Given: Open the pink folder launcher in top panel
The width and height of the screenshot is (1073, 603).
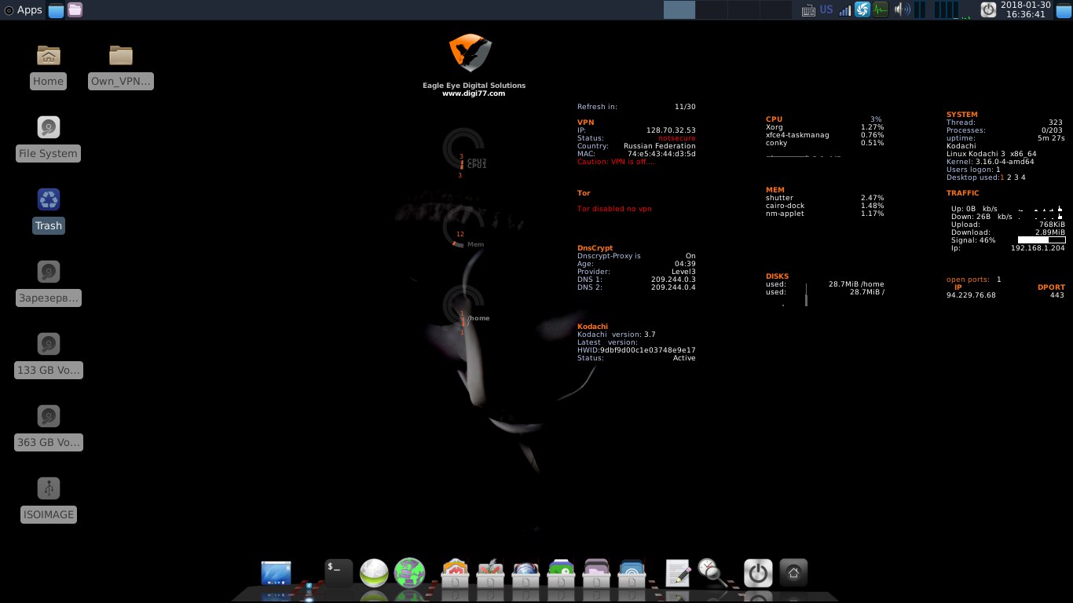Looking at the screenshot, I should click(75, 10).
